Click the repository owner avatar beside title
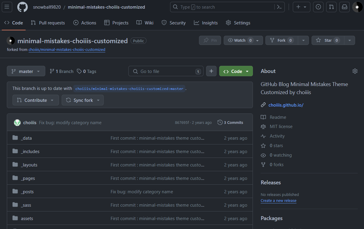The height and width of the screenshot is (229, 364). pyautogui.click(x=11, y=41)
